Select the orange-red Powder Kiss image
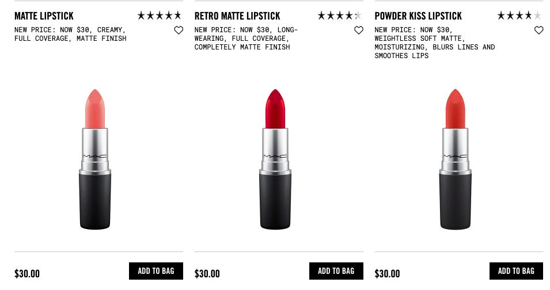The width and height of the screenshot is (550, 290). point(456,159)
